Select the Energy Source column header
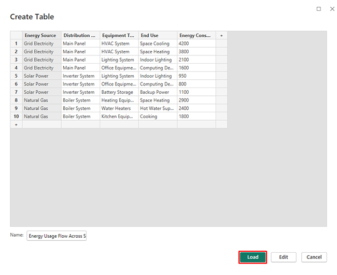Viewport: 337px width, 275px height. pyautogui.click(x=41, y=36)
